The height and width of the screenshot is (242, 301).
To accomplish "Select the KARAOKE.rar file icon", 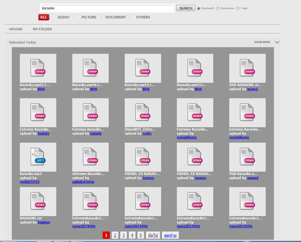I will (x=38, y=201).
